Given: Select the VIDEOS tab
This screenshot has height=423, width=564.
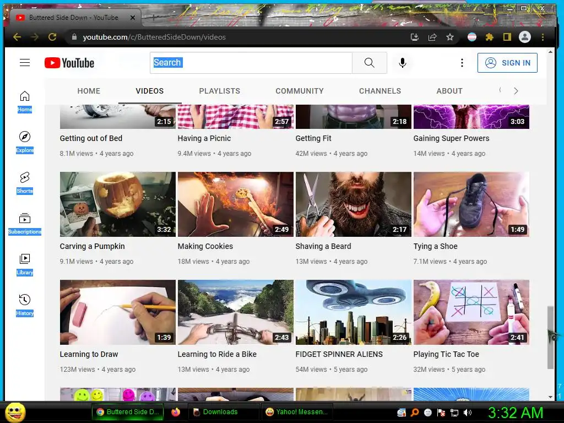Looking at the screenshot, I should click(x=150, y=91).
